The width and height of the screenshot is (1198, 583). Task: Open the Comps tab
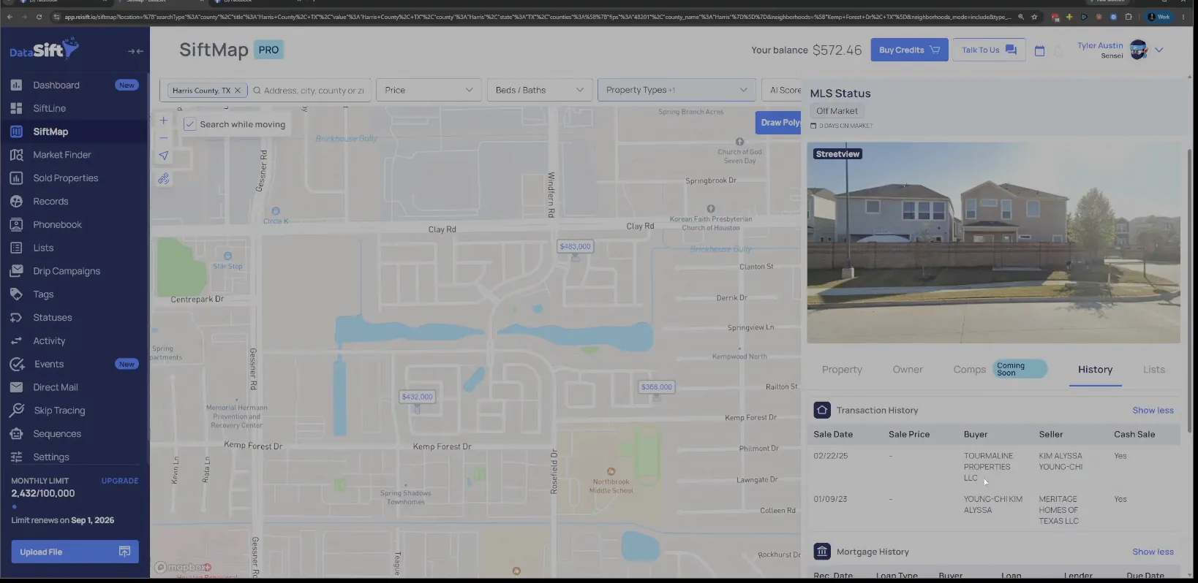point(970,370)
